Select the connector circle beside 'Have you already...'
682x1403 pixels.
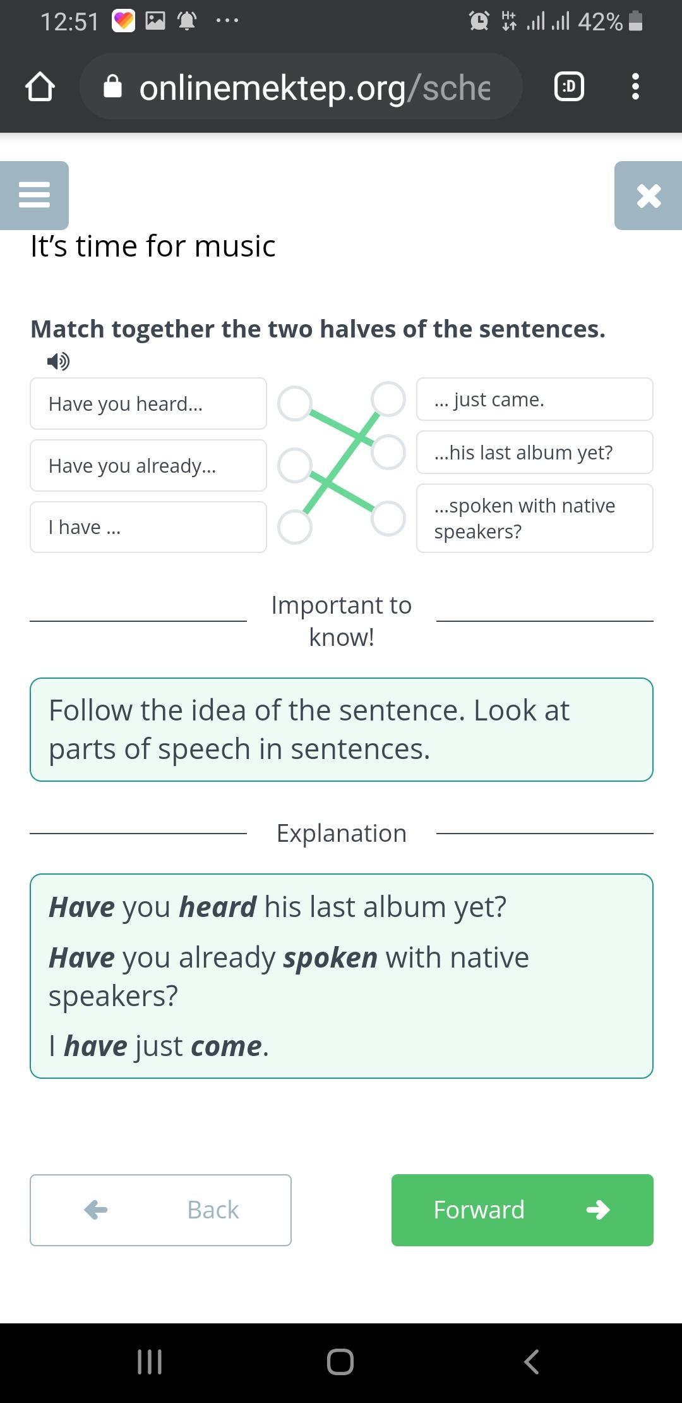point(295,465)
